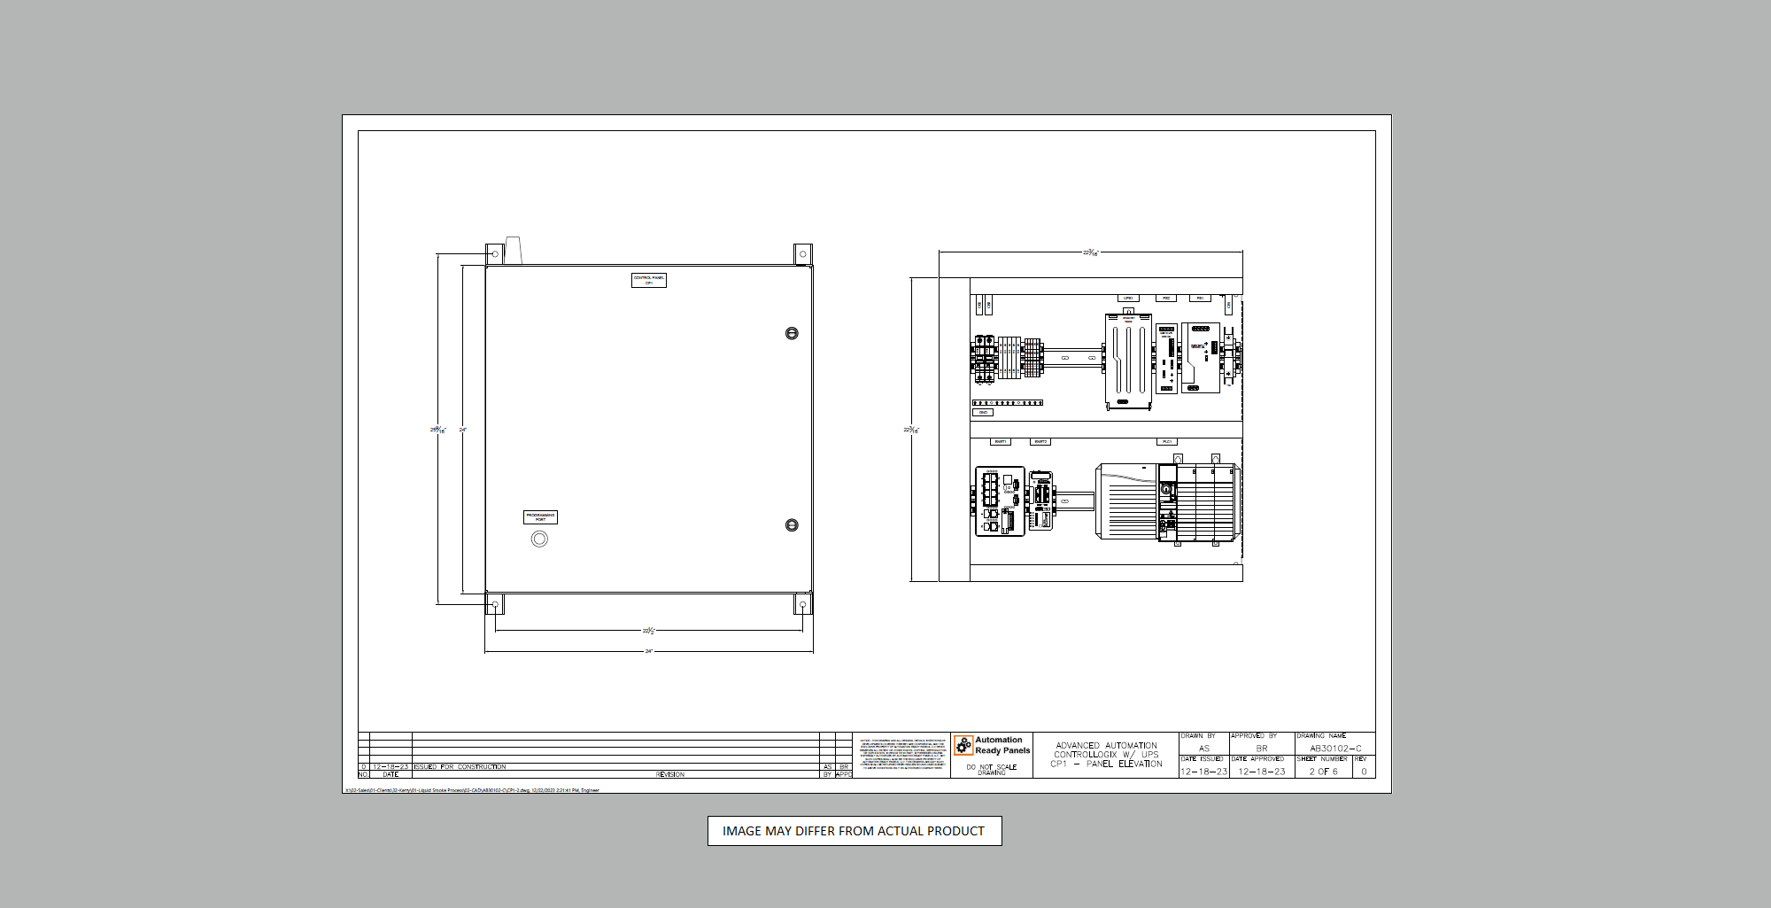Click the upper door latch on enclosure
The width and height of the screenshot is (1771, 908).
coord(792,333)
